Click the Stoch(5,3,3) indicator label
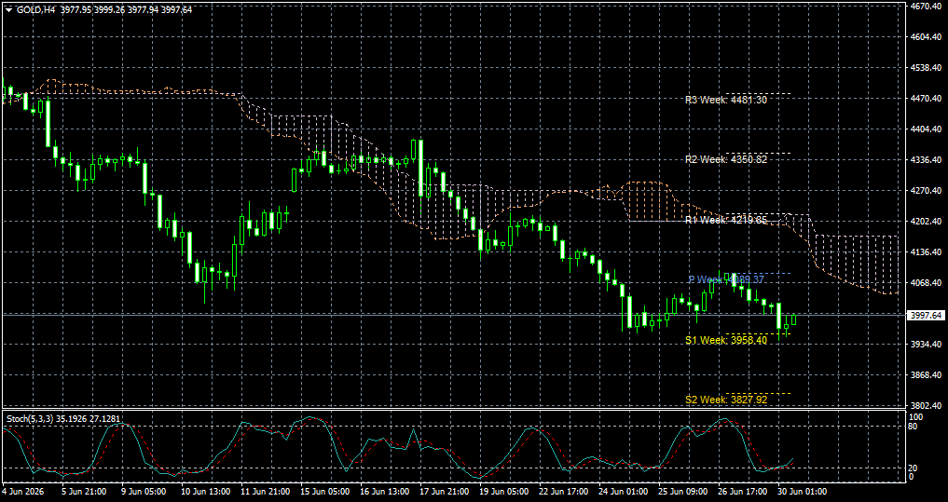This screenshot has width=948, height=502. [x=28, y=418]
